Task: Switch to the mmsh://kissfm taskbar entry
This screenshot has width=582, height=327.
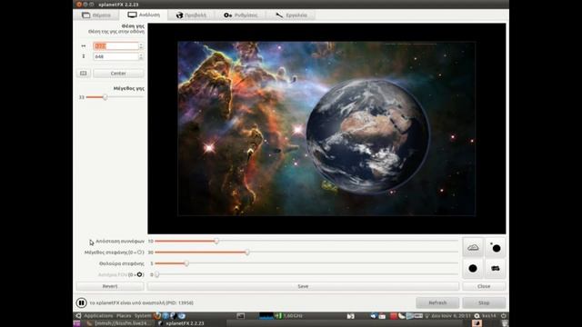Action: [x=119, y=323]
